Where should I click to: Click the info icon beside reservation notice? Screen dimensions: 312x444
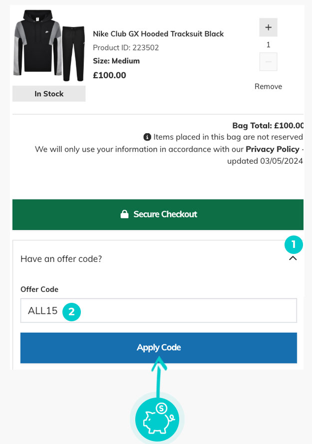point(147,137)
